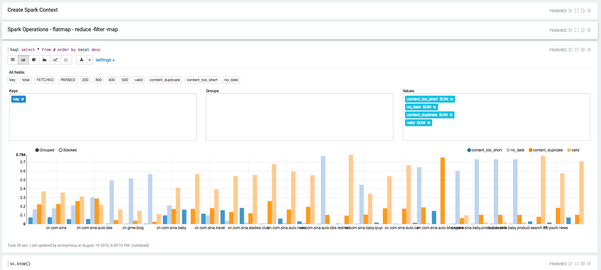Click inside the empty Groups drop box

[x=300, y=117]
